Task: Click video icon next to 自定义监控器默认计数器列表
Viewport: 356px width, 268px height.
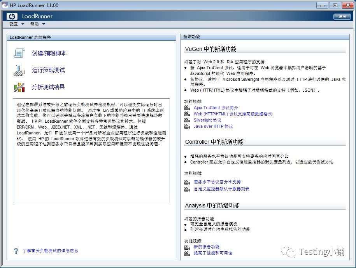Action: [187, 189]
